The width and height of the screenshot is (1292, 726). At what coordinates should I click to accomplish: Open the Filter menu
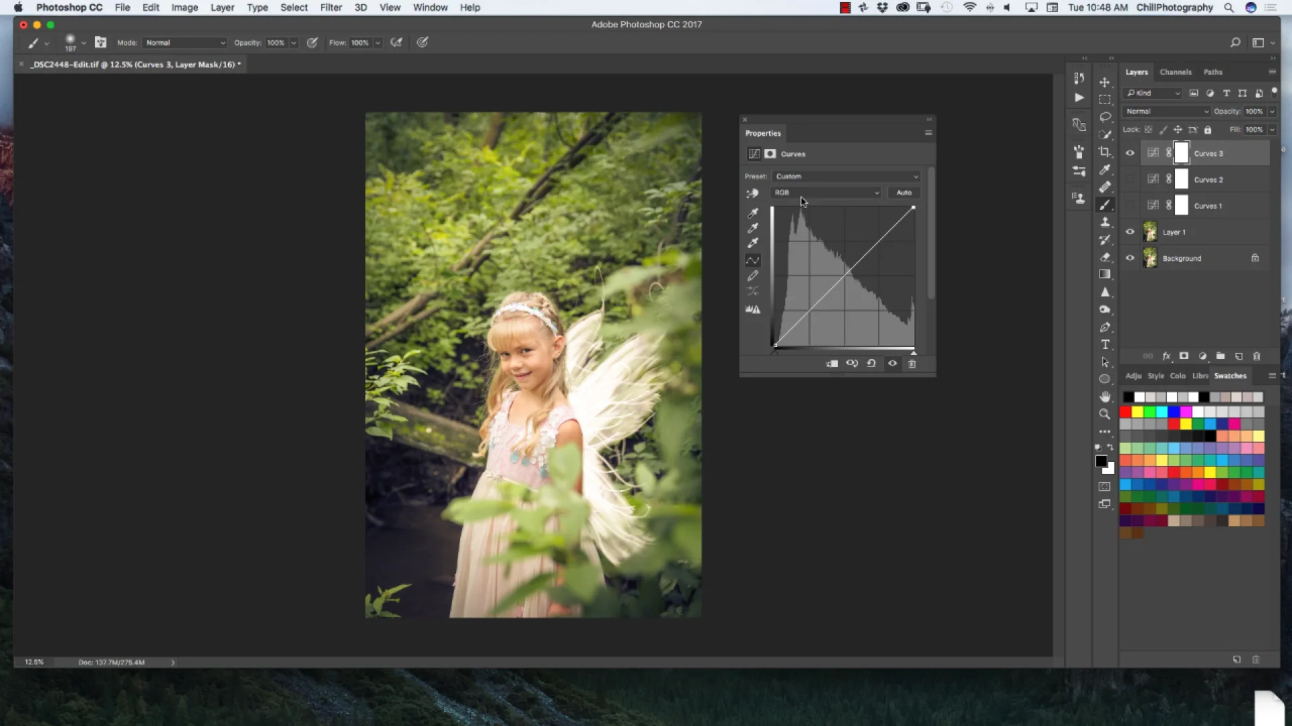pos(331,7)
